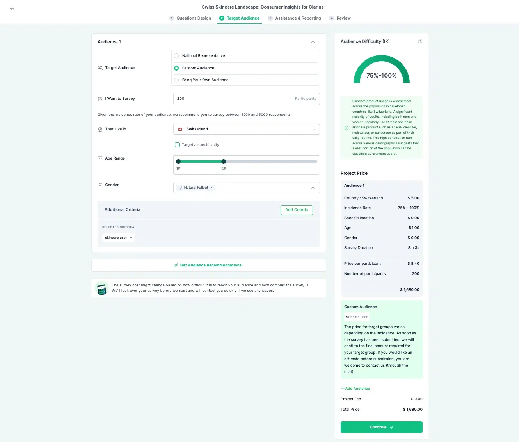The width and height of the screenshot is (519, 442).
Task: Click the minimum age slider handle at 18
Action: 178,162
